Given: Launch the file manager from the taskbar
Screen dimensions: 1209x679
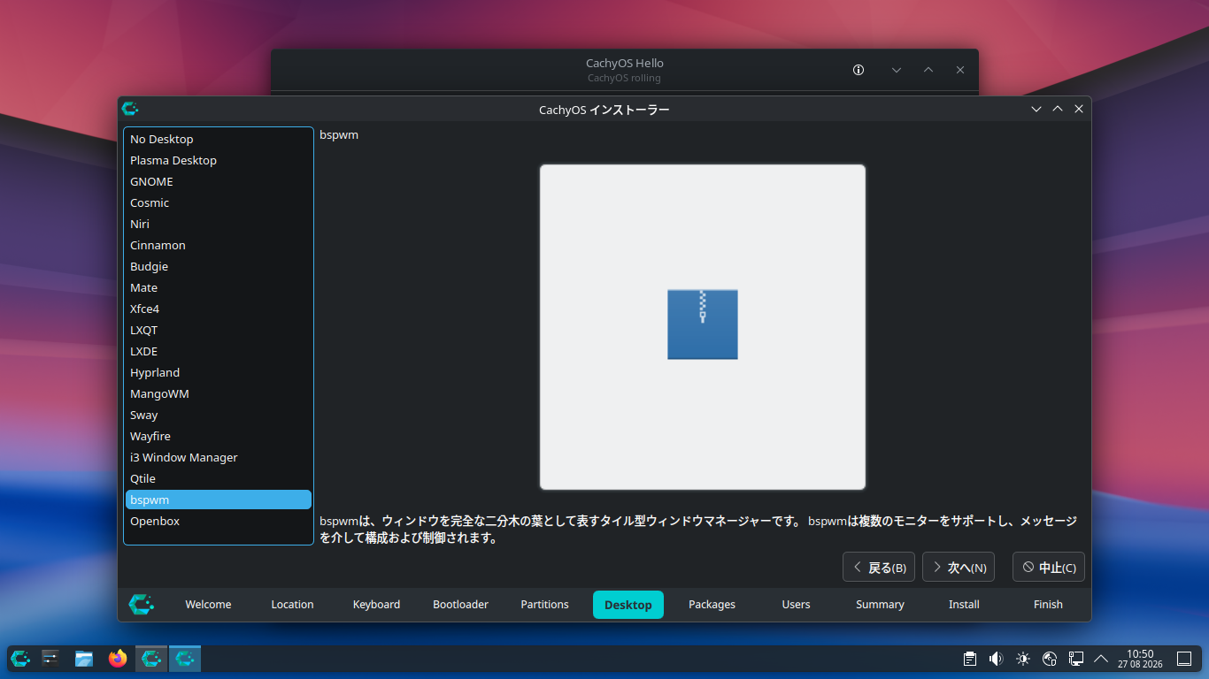Looking at the screenshot, I should [84, 658].
